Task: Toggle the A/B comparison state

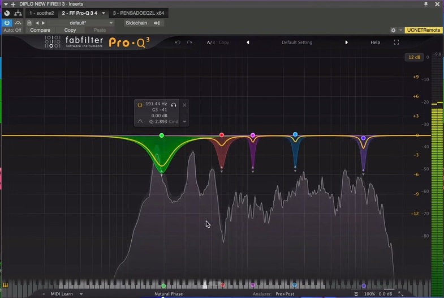Action: 210,42
